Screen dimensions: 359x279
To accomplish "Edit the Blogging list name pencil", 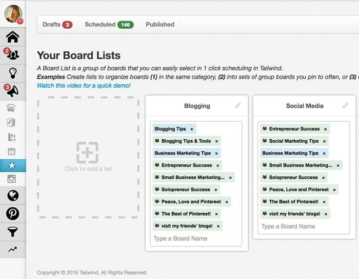I will point(238,106).
